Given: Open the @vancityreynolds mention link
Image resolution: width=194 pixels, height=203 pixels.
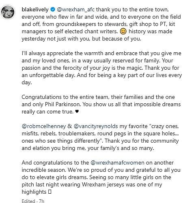Looking at the screenshot, I should click(96, 126).
